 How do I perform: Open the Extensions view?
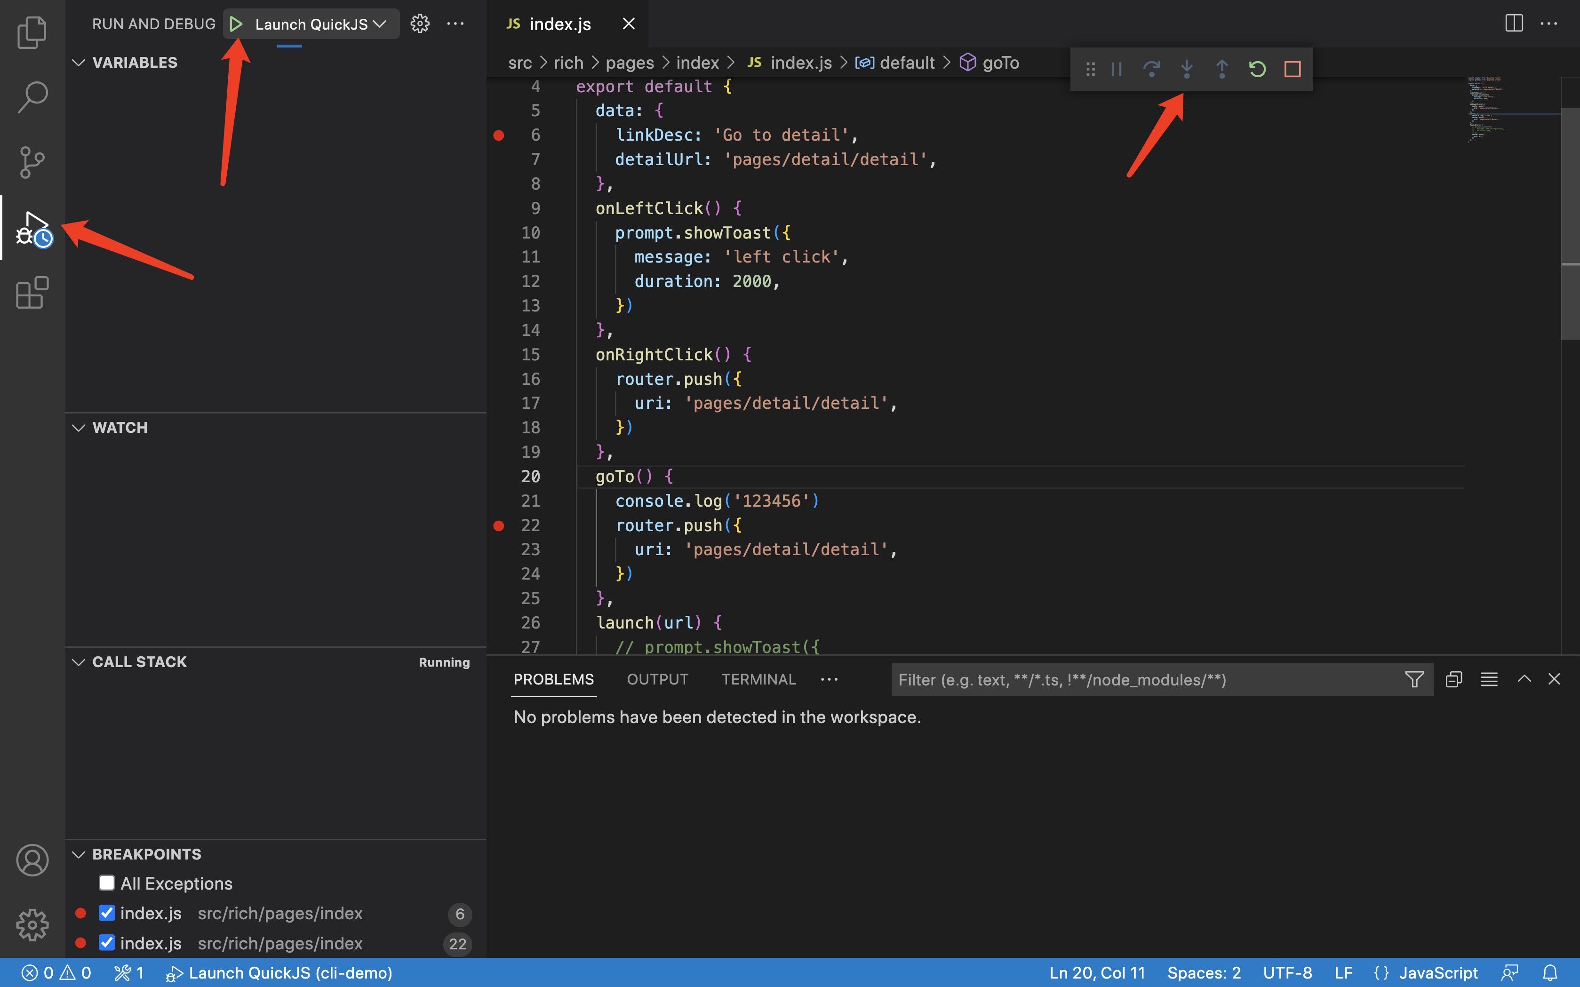(32, 293)
